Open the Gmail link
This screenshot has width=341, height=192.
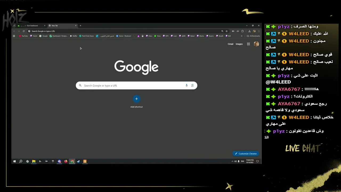[x=230, y=44]
